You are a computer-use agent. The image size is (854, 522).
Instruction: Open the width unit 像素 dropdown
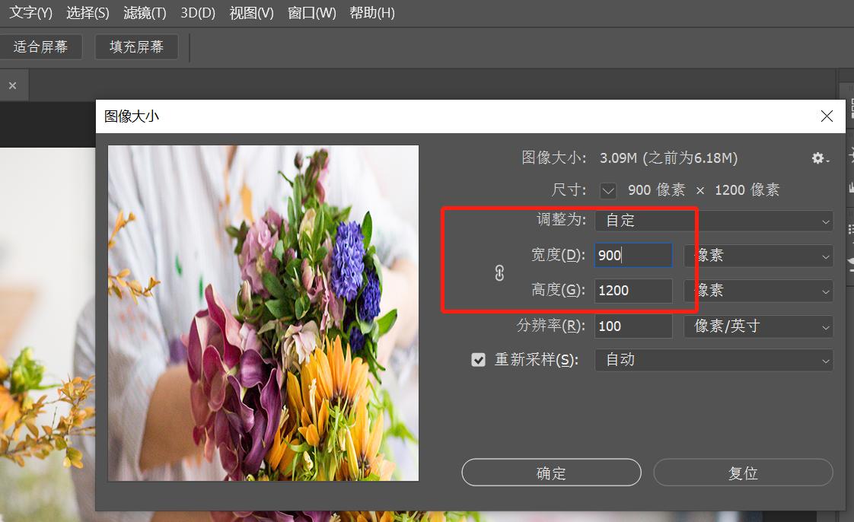758,255
